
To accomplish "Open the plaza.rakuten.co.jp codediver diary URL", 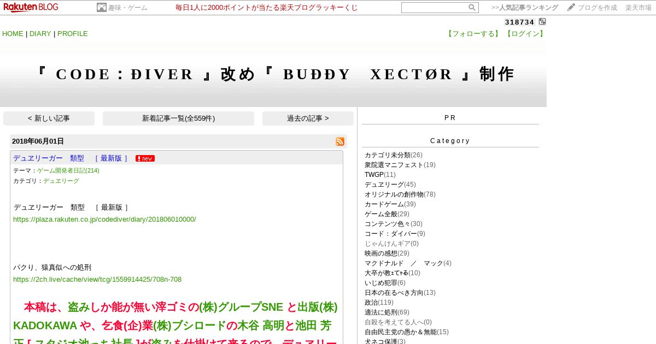I will tap(104, 220).
